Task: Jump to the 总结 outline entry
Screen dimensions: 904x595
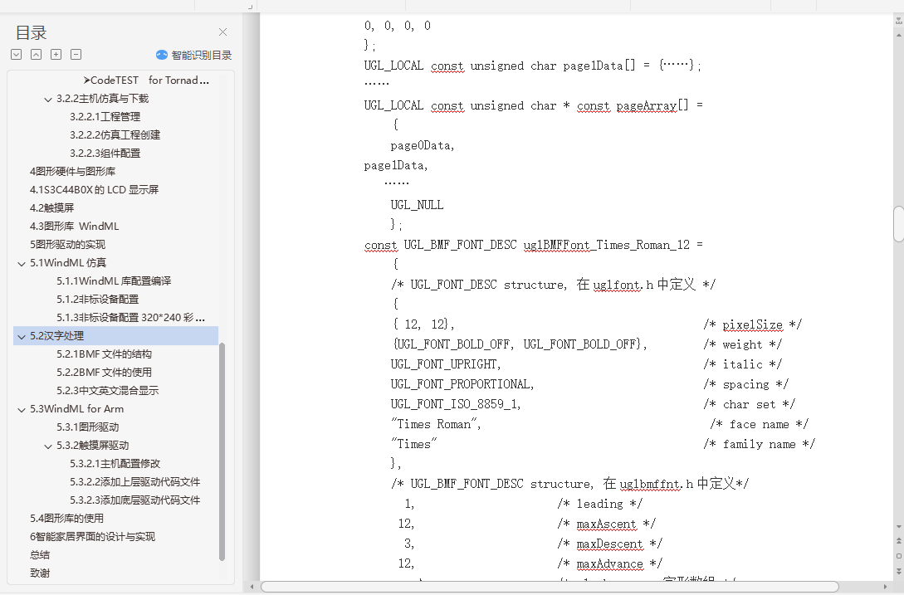Action: pyautogui.click(x=40, y=554)
